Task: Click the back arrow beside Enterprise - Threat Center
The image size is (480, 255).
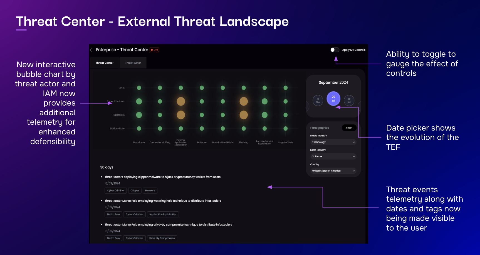Action: tap(91, 50)
